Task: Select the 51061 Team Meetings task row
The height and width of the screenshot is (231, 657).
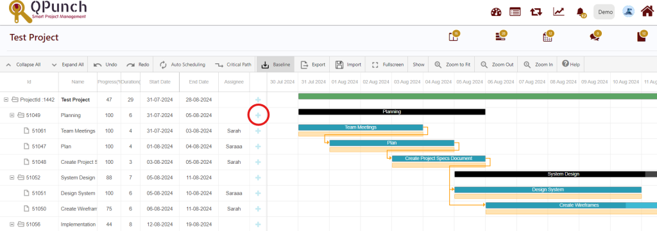Action: 133,131
